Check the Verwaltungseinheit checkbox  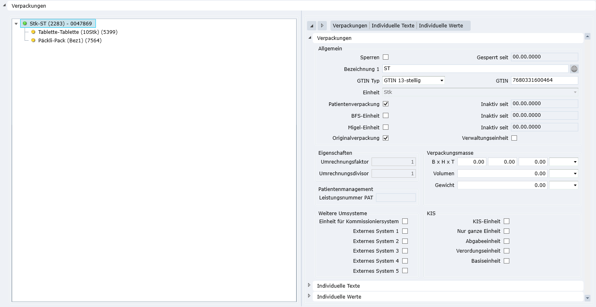click(514, 138)
